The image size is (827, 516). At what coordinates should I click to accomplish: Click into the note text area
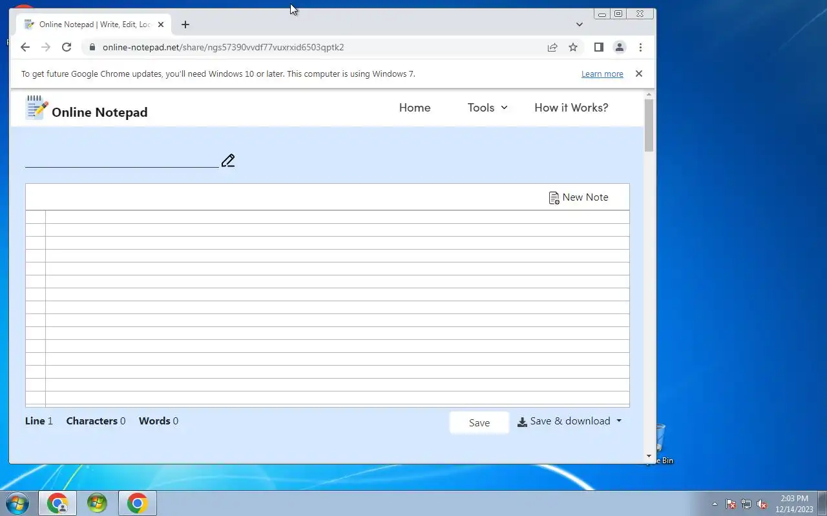pos(337,308)
